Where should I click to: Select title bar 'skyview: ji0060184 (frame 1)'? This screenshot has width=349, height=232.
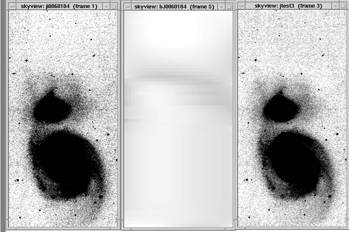click(59, 6)
